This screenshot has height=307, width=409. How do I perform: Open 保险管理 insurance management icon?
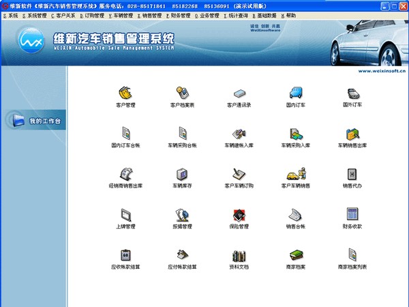pos(239,214)
